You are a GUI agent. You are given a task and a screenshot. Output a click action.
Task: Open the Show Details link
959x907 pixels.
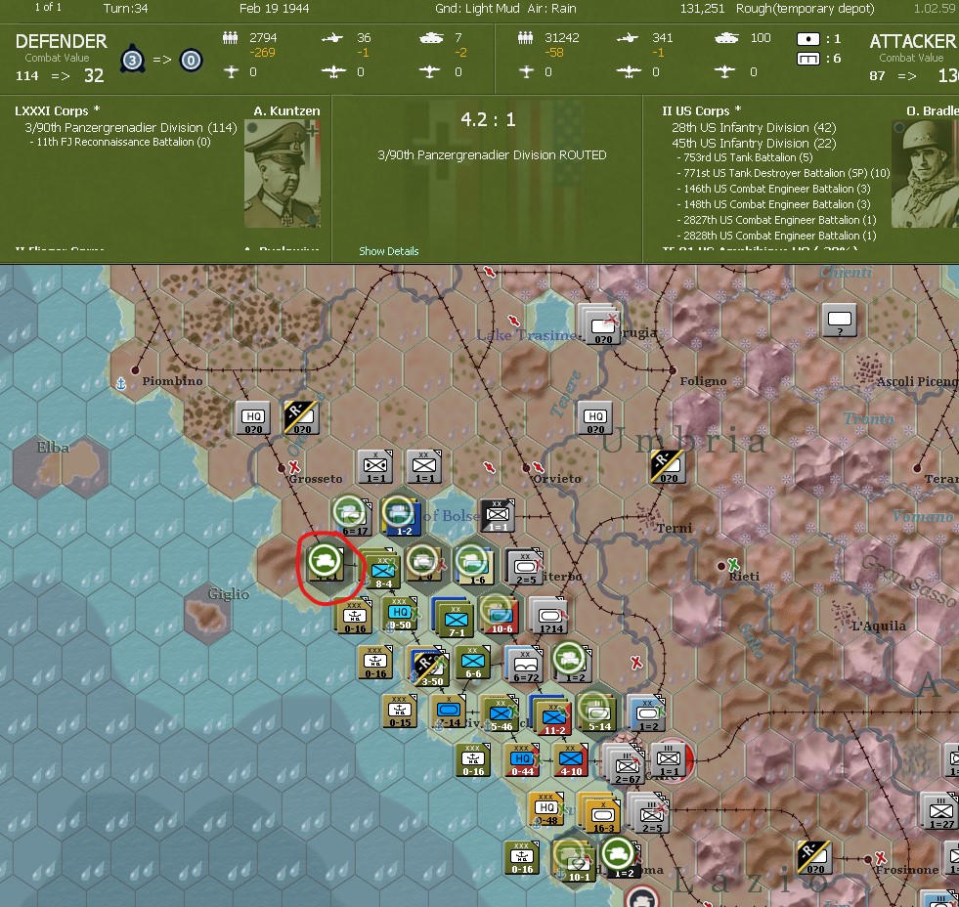[388, 251]
